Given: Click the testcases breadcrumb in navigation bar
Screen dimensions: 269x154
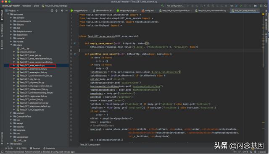Looking at the screenshot, I should click(27, 6).
